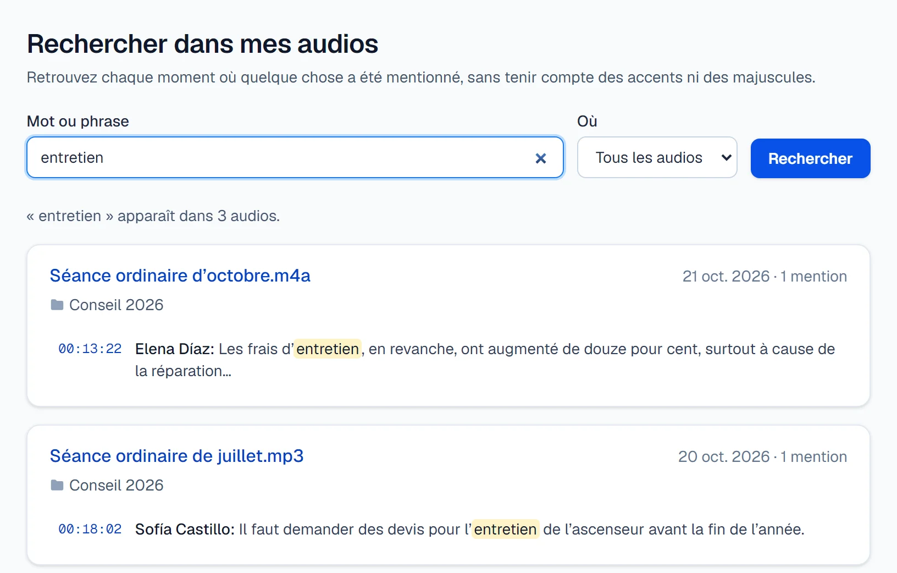Jump to timestamp 00:13:22
This screenshot has width=897, height=573.
coord(90,349)
